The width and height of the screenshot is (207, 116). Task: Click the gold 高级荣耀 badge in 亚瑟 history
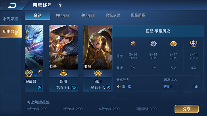173,43
